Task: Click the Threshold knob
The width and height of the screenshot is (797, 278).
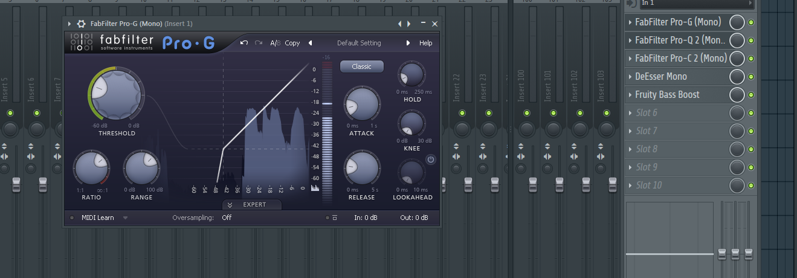Action: click(115, 94)
